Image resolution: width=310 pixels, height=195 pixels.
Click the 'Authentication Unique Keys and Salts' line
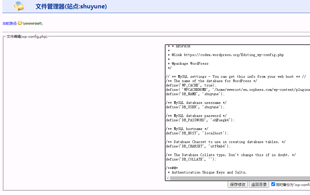(x=207, y=172)
